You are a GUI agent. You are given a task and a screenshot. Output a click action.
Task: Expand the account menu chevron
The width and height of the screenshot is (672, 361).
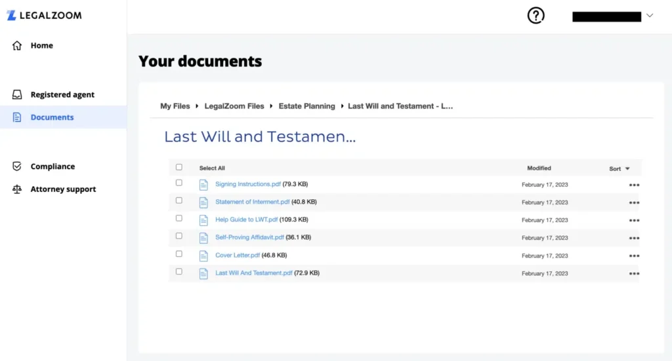coord(650,16)
